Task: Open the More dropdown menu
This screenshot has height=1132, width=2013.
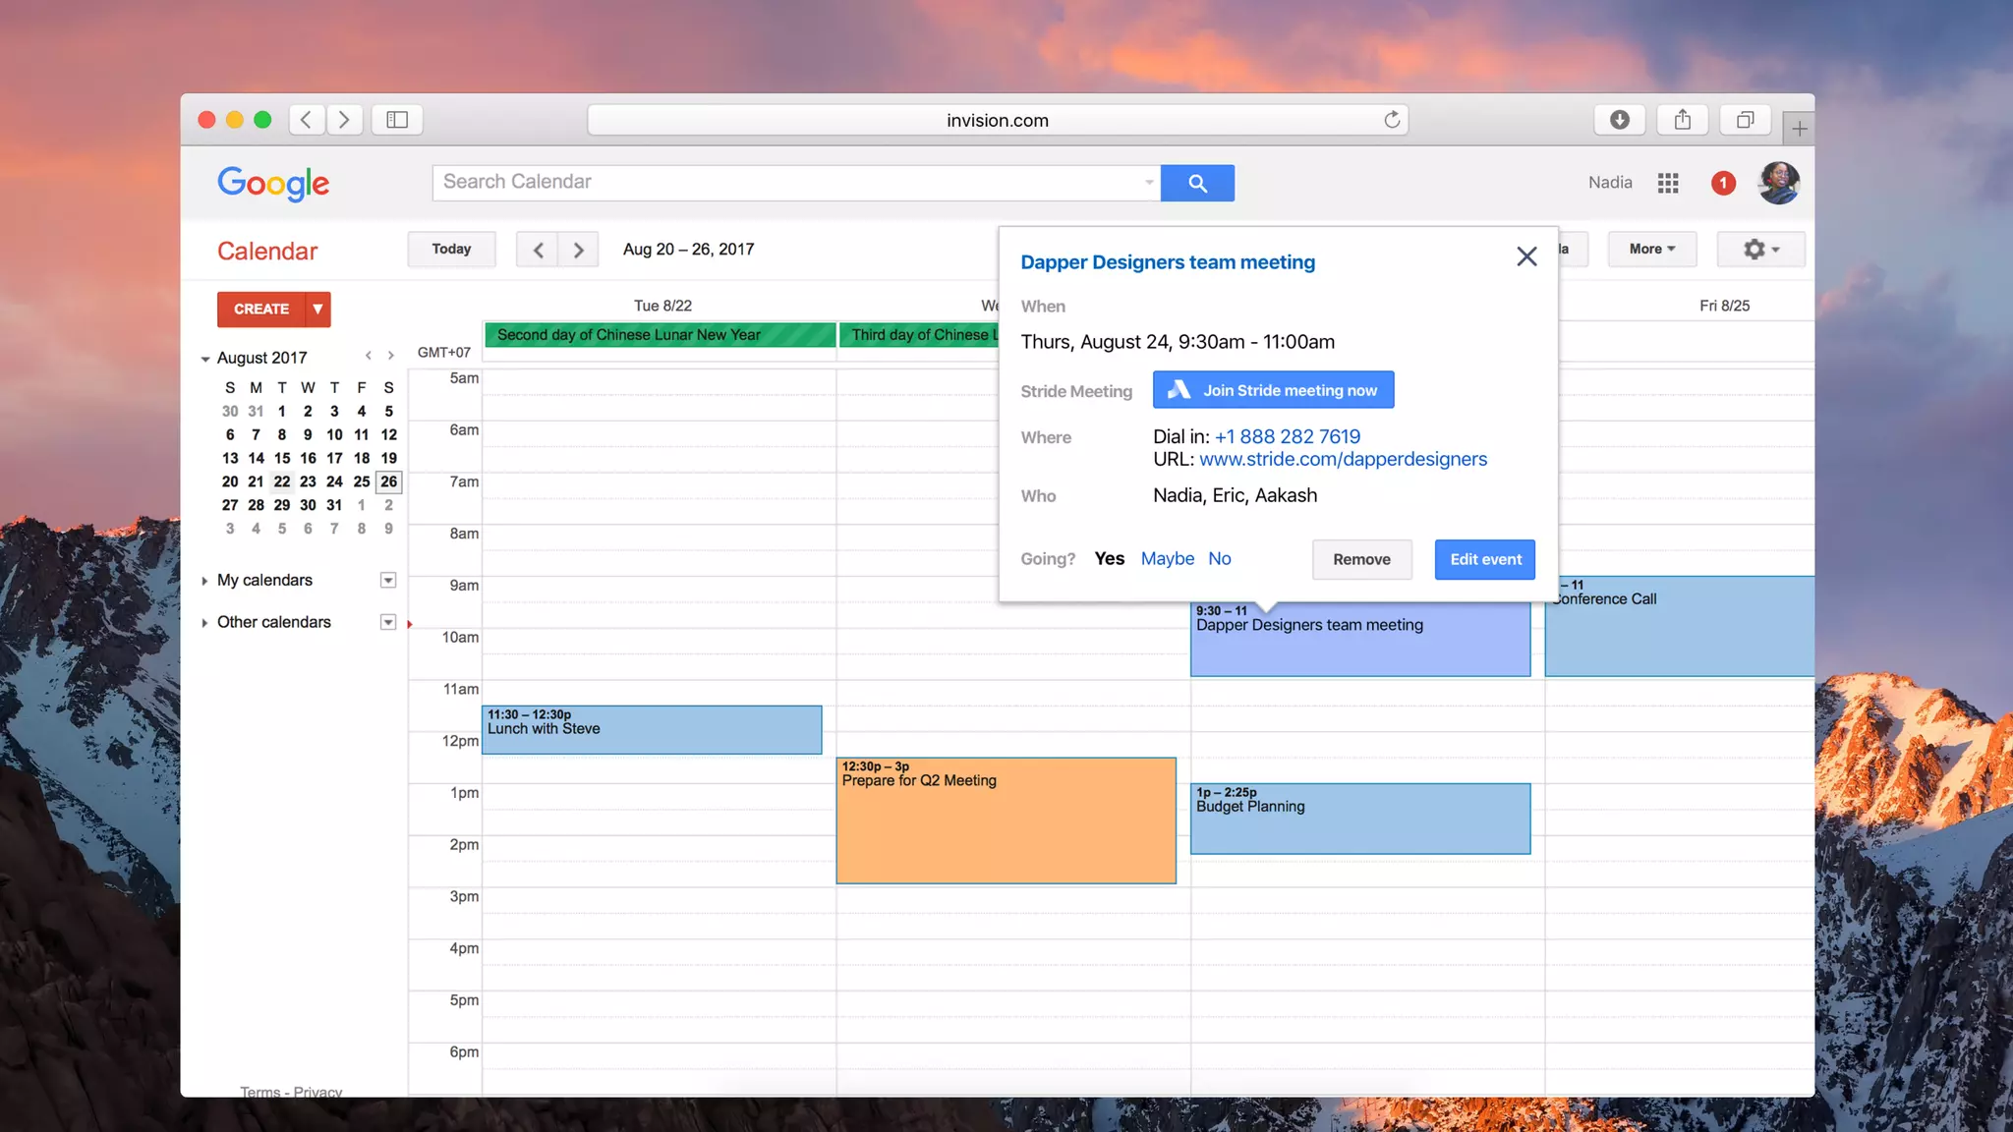Action: [x=1652, y=250]
